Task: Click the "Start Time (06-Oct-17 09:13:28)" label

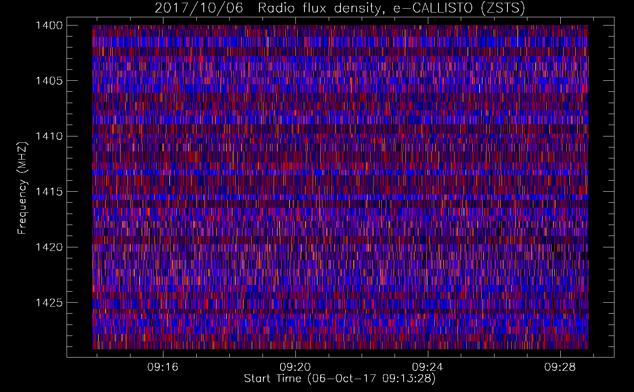Action: coord(340,379)
